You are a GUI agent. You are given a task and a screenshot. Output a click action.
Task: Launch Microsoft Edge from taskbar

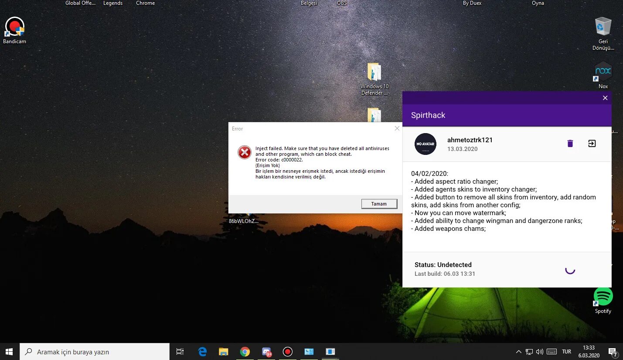coord(202,352)
